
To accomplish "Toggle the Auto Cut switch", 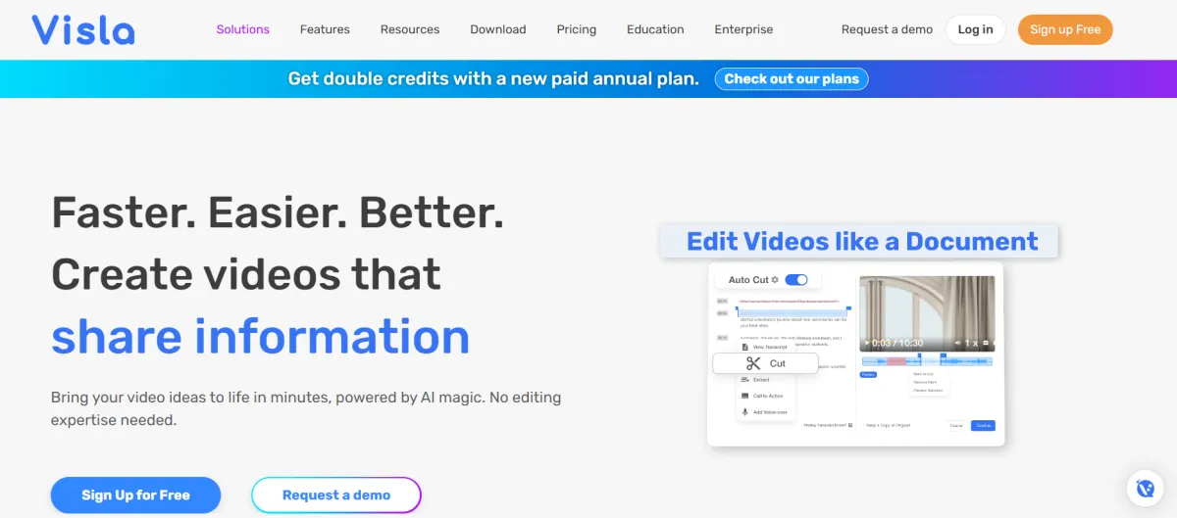I will 796,280.
